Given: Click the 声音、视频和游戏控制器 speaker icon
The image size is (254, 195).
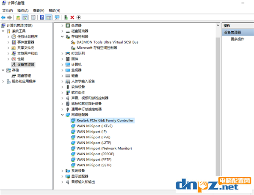Looking at the screenshot, I should [x=68, y=98].
